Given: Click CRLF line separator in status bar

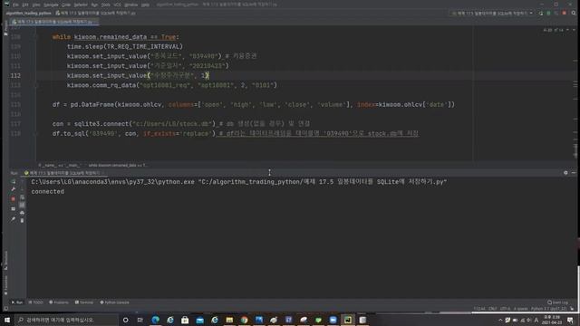Looking at the screenshot, I should (493, 309).
